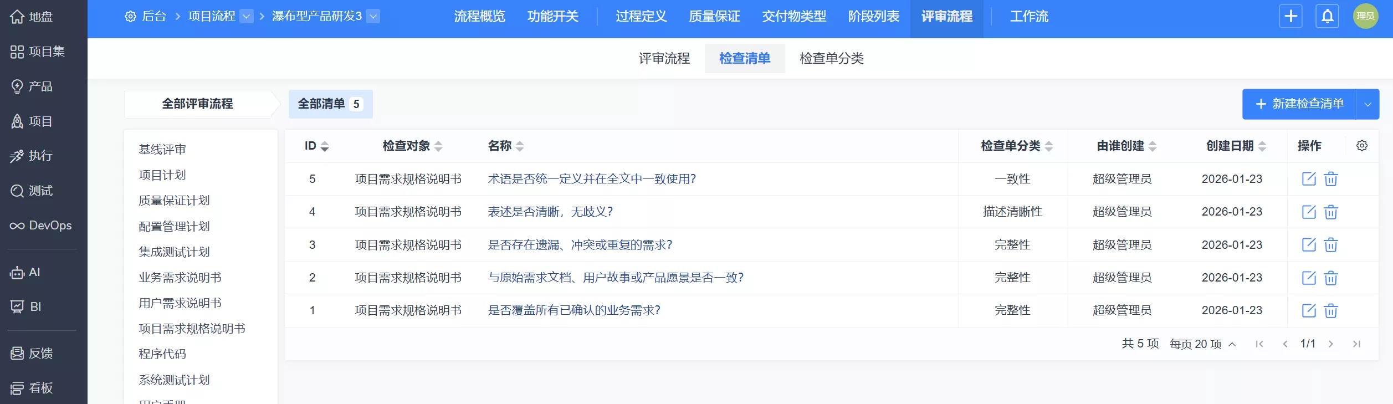Sort by 检查单分类 column

[1017, 146]
